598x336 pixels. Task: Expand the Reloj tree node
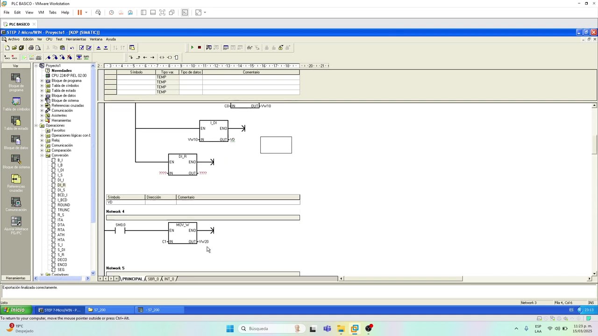pos(42,140)
